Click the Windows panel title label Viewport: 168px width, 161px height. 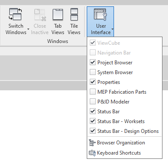click(58, 41)
